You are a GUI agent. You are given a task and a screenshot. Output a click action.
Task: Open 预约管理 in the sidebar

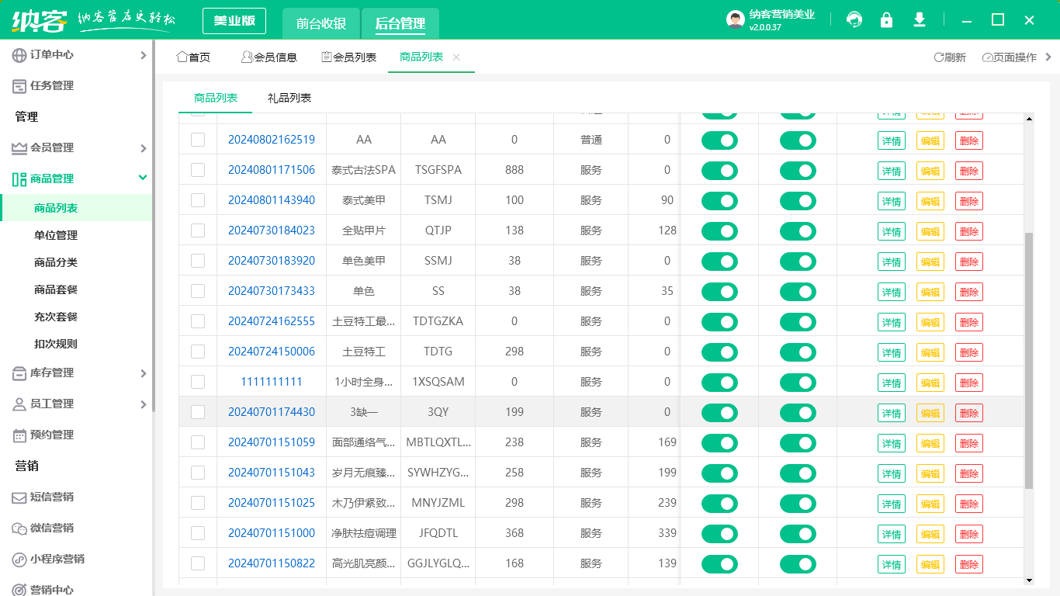pos(52,435)
